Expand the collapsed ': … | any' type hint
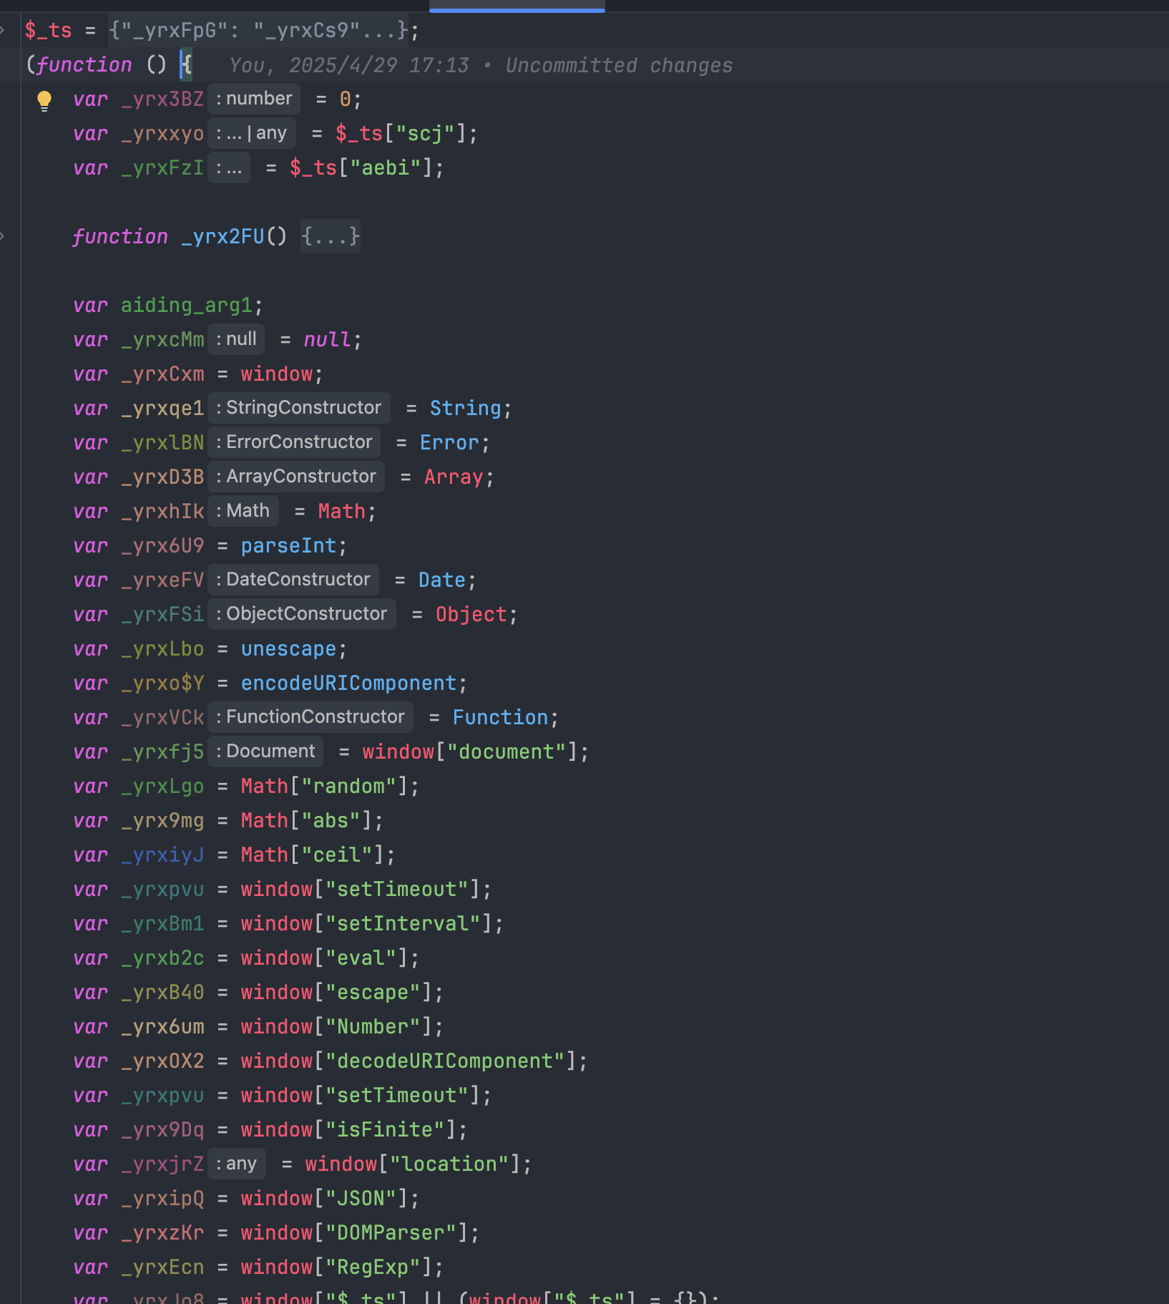The image size is (1169, 1304). [x=251, y=133]
